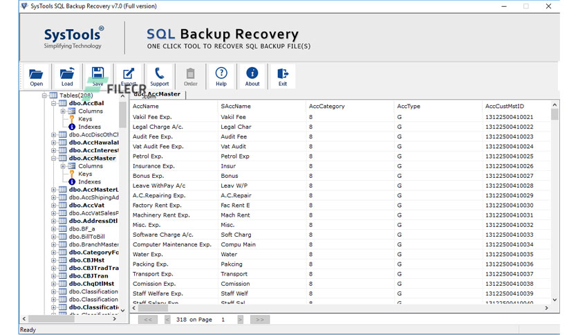Expand Columns under dbo.AccMaster
Viewport: 578px width, 335px height.
(x=63, y=166)
